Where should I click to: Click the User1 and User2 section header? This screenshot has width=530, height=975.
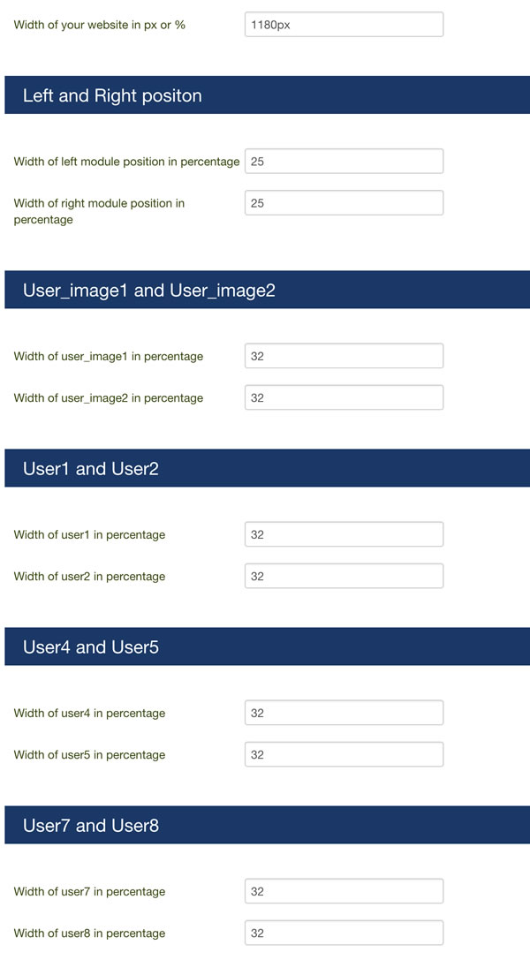pyautogui.click(x=268, y=468)
